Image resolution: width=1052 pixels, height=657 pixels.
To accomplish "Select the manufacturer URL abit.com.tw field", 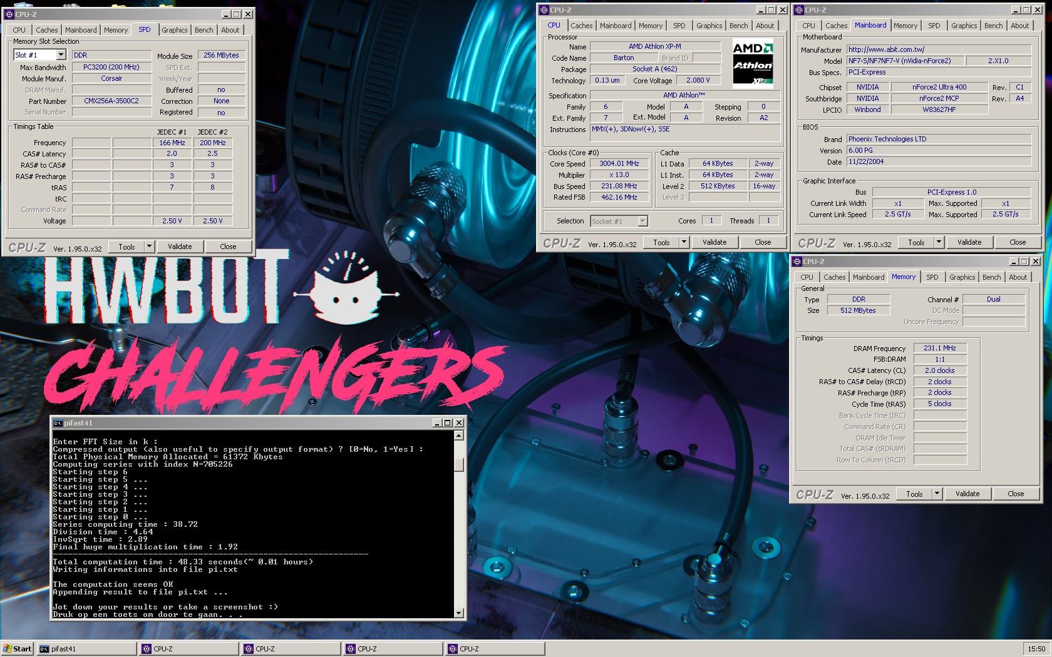I will pos(939,49).
